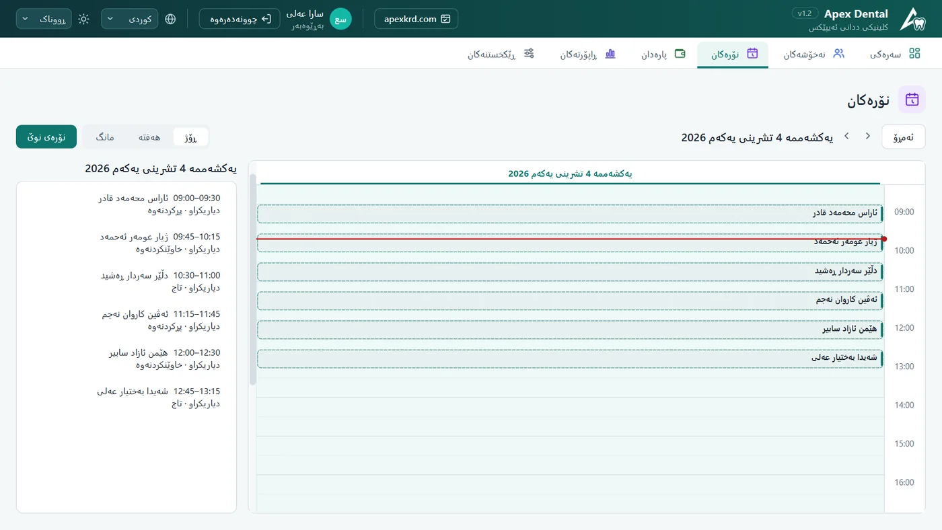
Task: Open ئەڤین کاروان نەجم calendar block
Action: [x=570, y=301]
